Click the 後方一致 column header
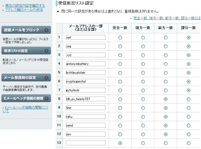The height and width of the screenshot is (149, 201). [143, 28]
